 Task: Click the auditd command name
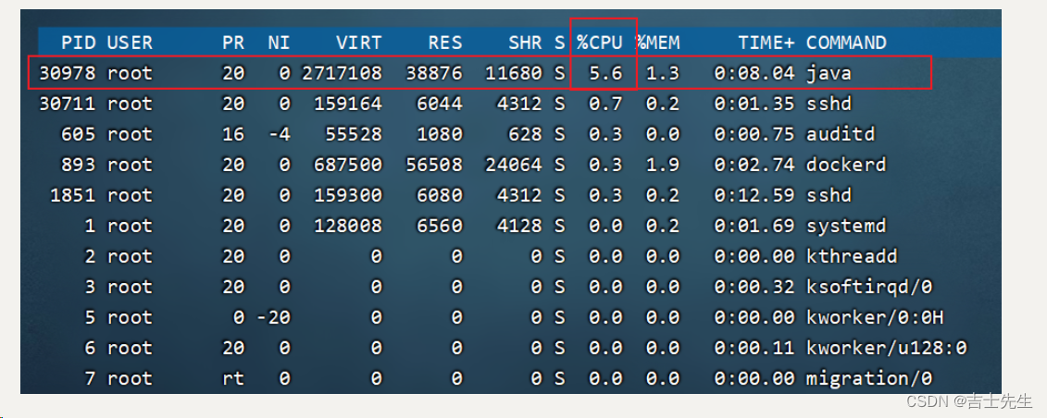coord(840,134)
